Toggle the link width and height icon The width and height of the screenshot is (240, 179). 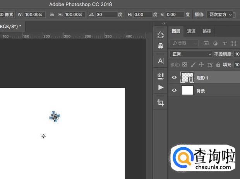coord(52,15)
